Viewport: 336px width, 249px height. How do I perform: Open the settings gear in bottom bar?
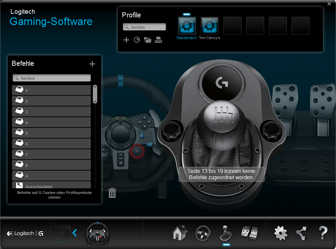pos(281,233)
